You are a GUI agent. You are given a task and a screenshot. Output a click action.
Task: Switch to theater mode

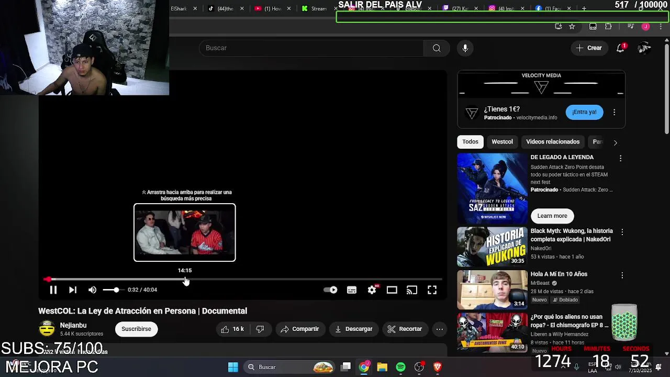coord(392,290)
